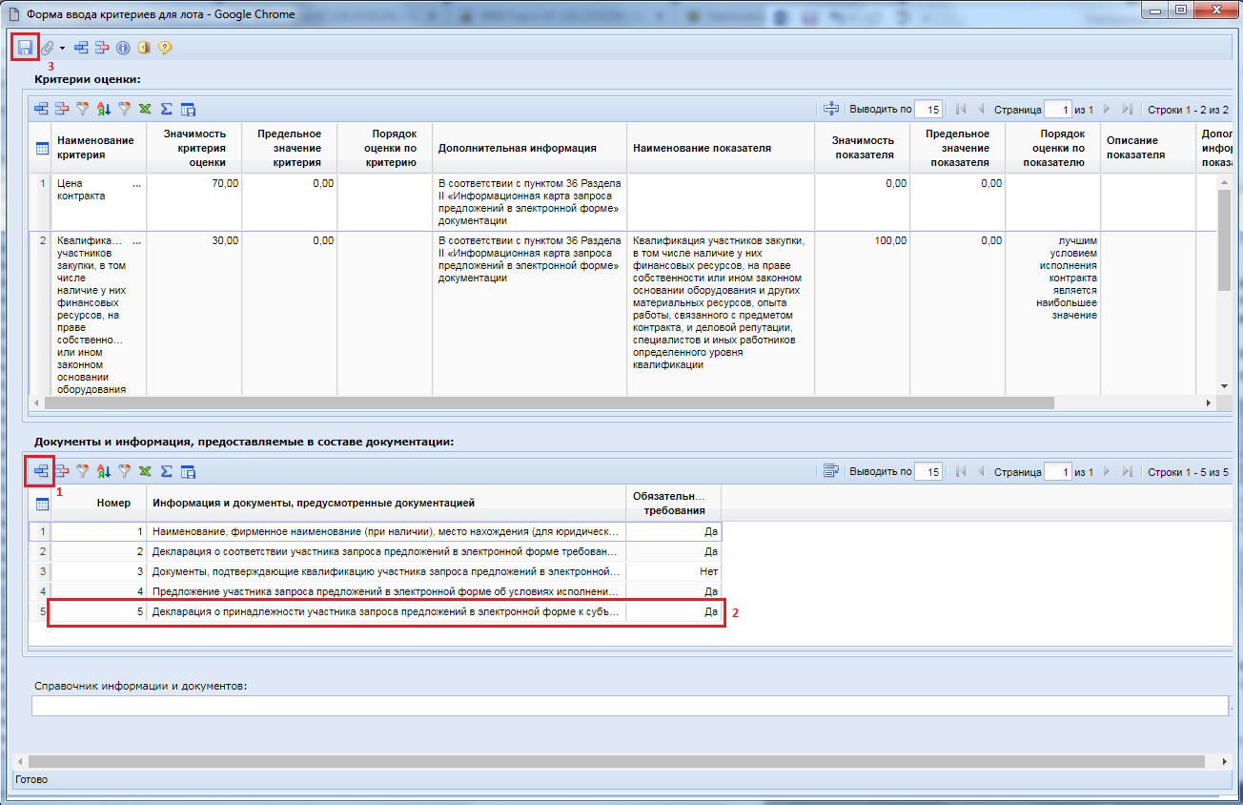
Task: Click the A-Z sort icon in documents grid
Action: coord(104,470)
